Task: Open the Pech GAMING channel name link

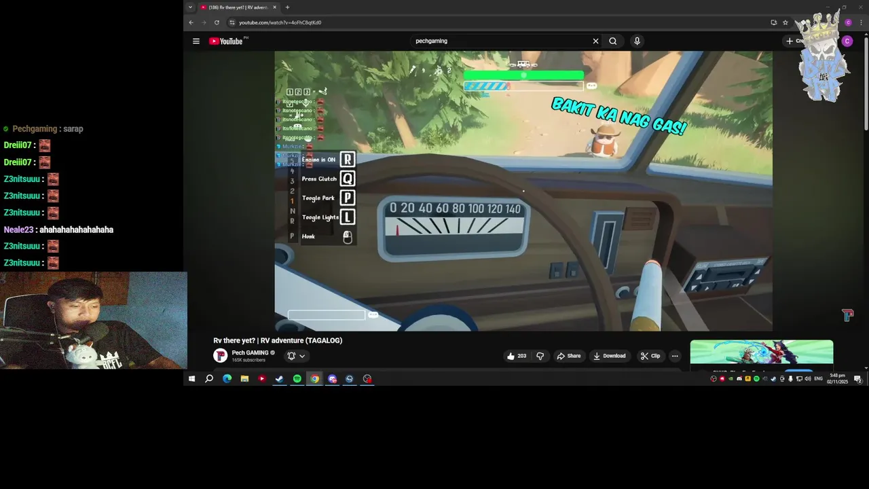Action: click(250, 352)
